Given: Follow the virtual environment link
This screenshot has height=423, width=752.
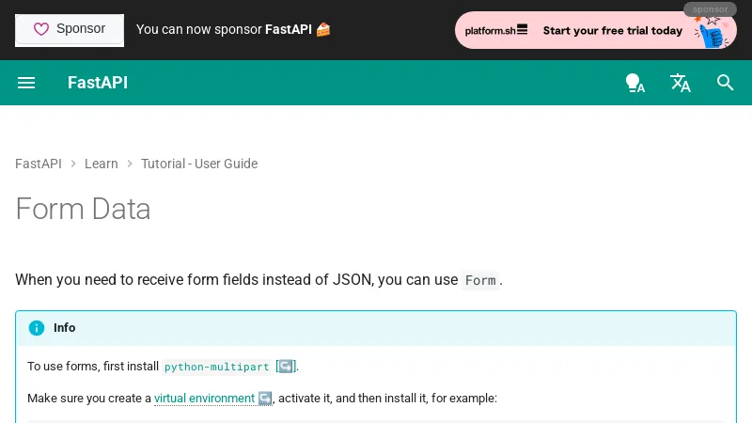Looking at the screenshot, I should tap(204, 399).
